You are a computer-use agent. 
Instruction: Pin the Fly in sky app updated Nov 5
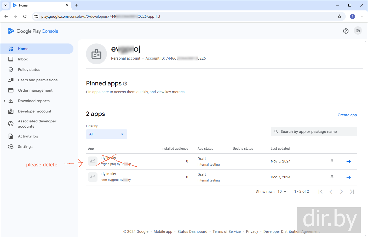(x=332, y=161)
